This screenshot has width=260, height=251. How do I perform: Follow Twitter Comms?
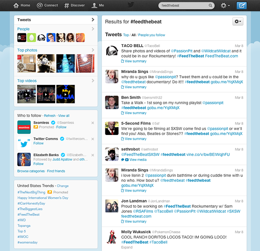(39, 143)
